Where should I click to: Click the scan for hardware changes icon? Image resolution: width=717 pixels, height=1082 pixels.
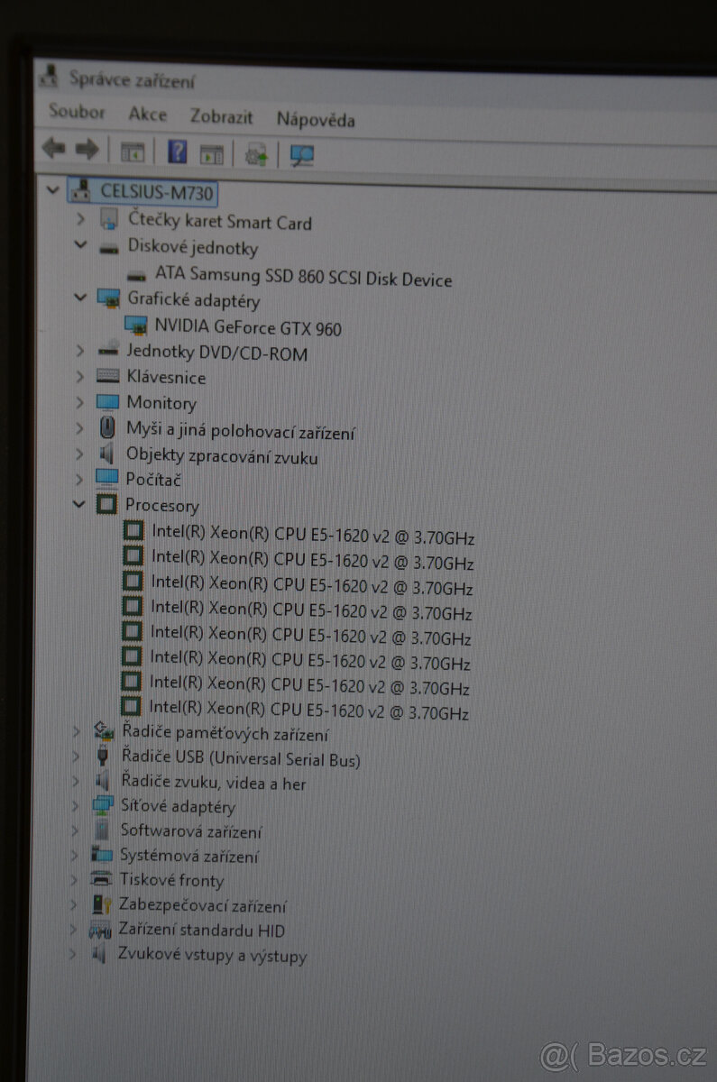point(257,155)
